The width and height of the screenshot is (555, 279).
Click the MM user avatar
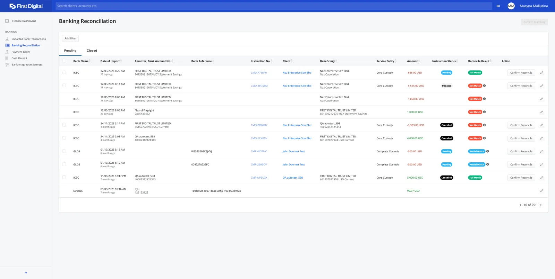[511, 6]
